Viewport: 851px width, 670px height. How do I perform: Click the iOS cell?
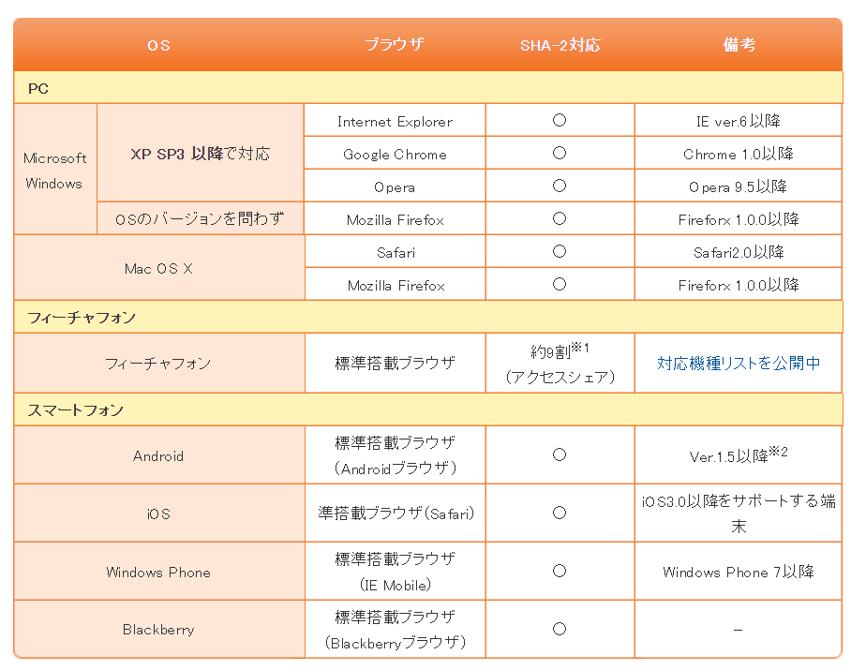pyautogui.click(x=158, y=514)
